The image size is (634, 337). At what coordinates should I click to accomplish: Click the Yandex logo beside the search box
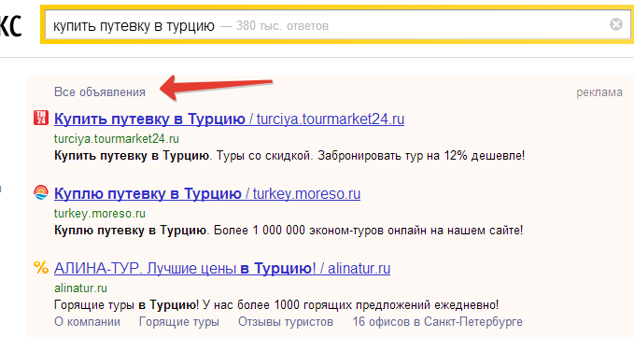tap(10, 25)
